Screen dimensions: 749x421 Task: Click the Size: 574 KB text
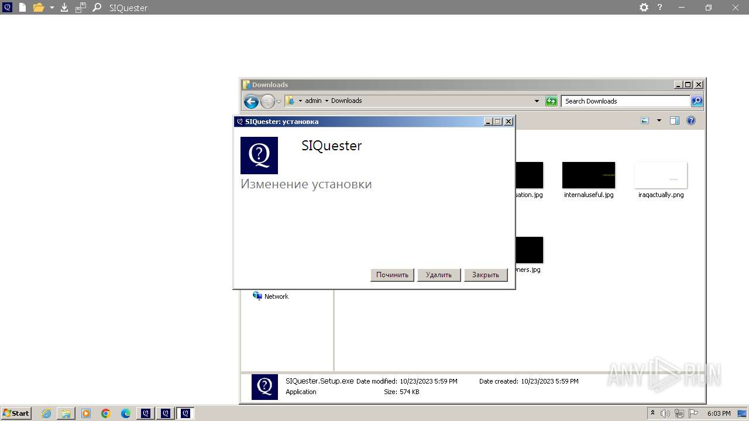401,392
